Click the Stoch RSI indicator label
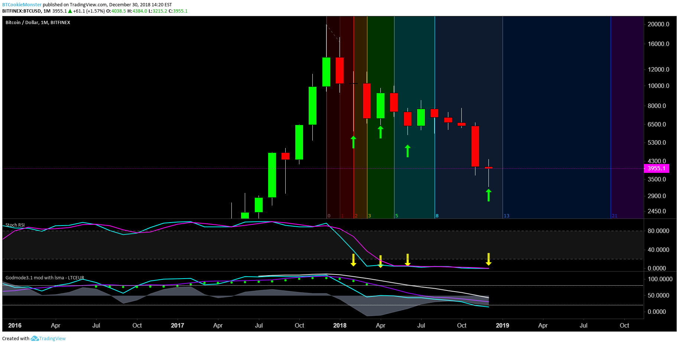This screenshot has width=679, height=345. pos(15,225)
